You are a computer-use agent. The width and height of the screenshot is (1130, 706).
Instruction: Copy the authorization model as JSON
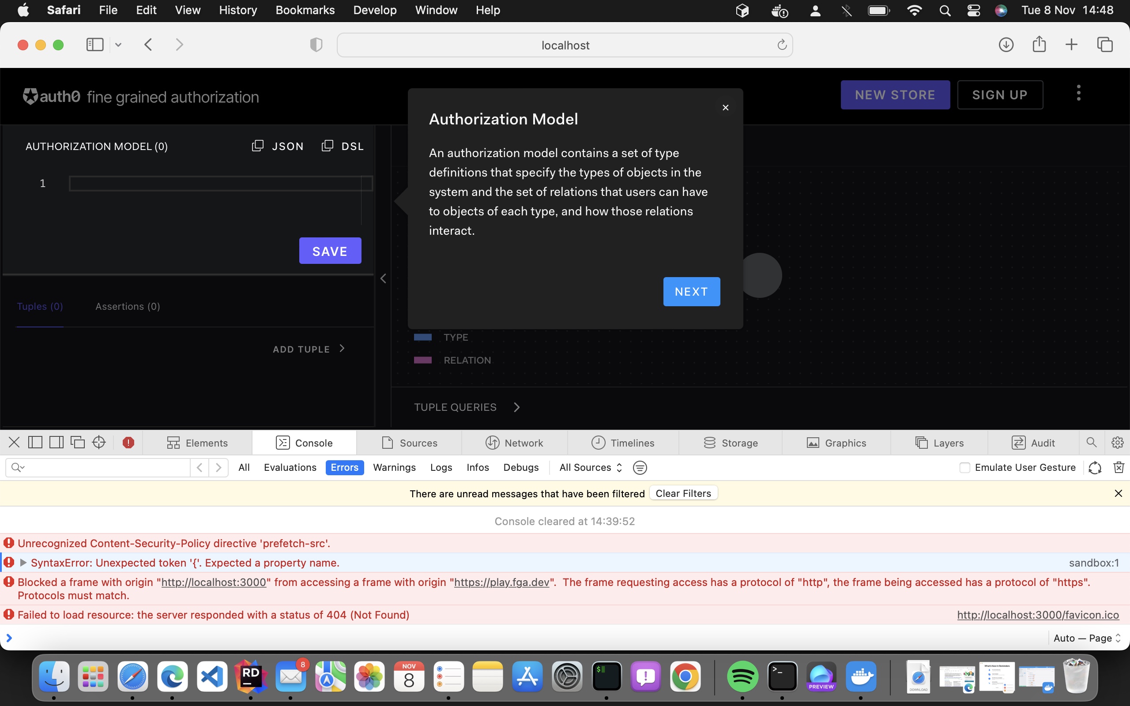[277, 146]
